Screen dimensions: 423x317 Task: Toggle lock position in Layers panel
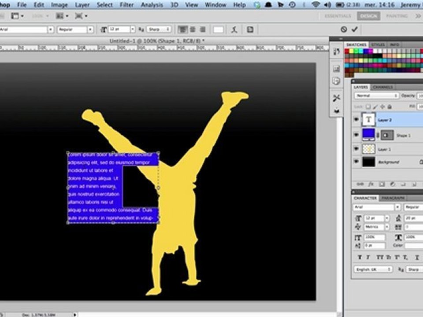click(x=382, y=107)
